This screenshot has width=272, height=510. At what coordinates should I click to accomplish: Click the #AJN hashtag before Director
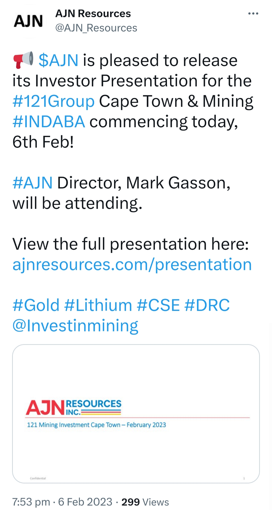(32, 183)
